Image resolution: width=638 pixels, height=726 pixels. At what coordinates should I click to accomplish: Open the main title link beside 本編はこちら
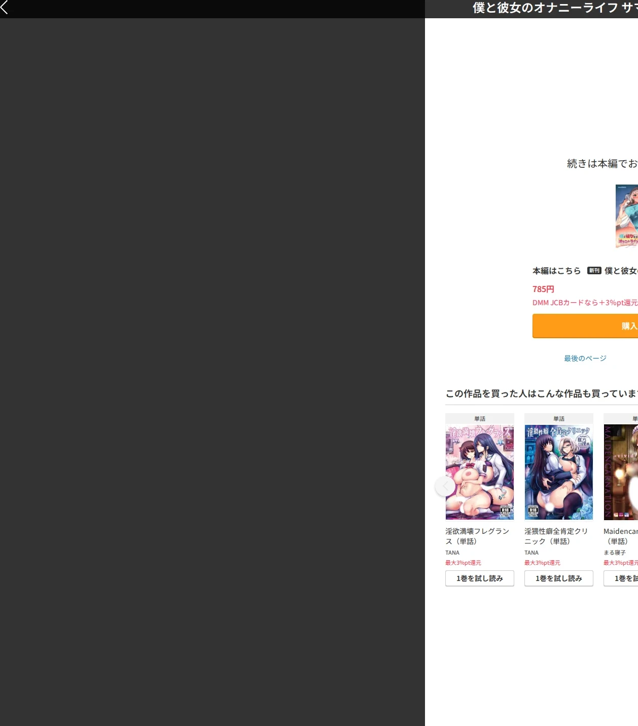(621, 271)
